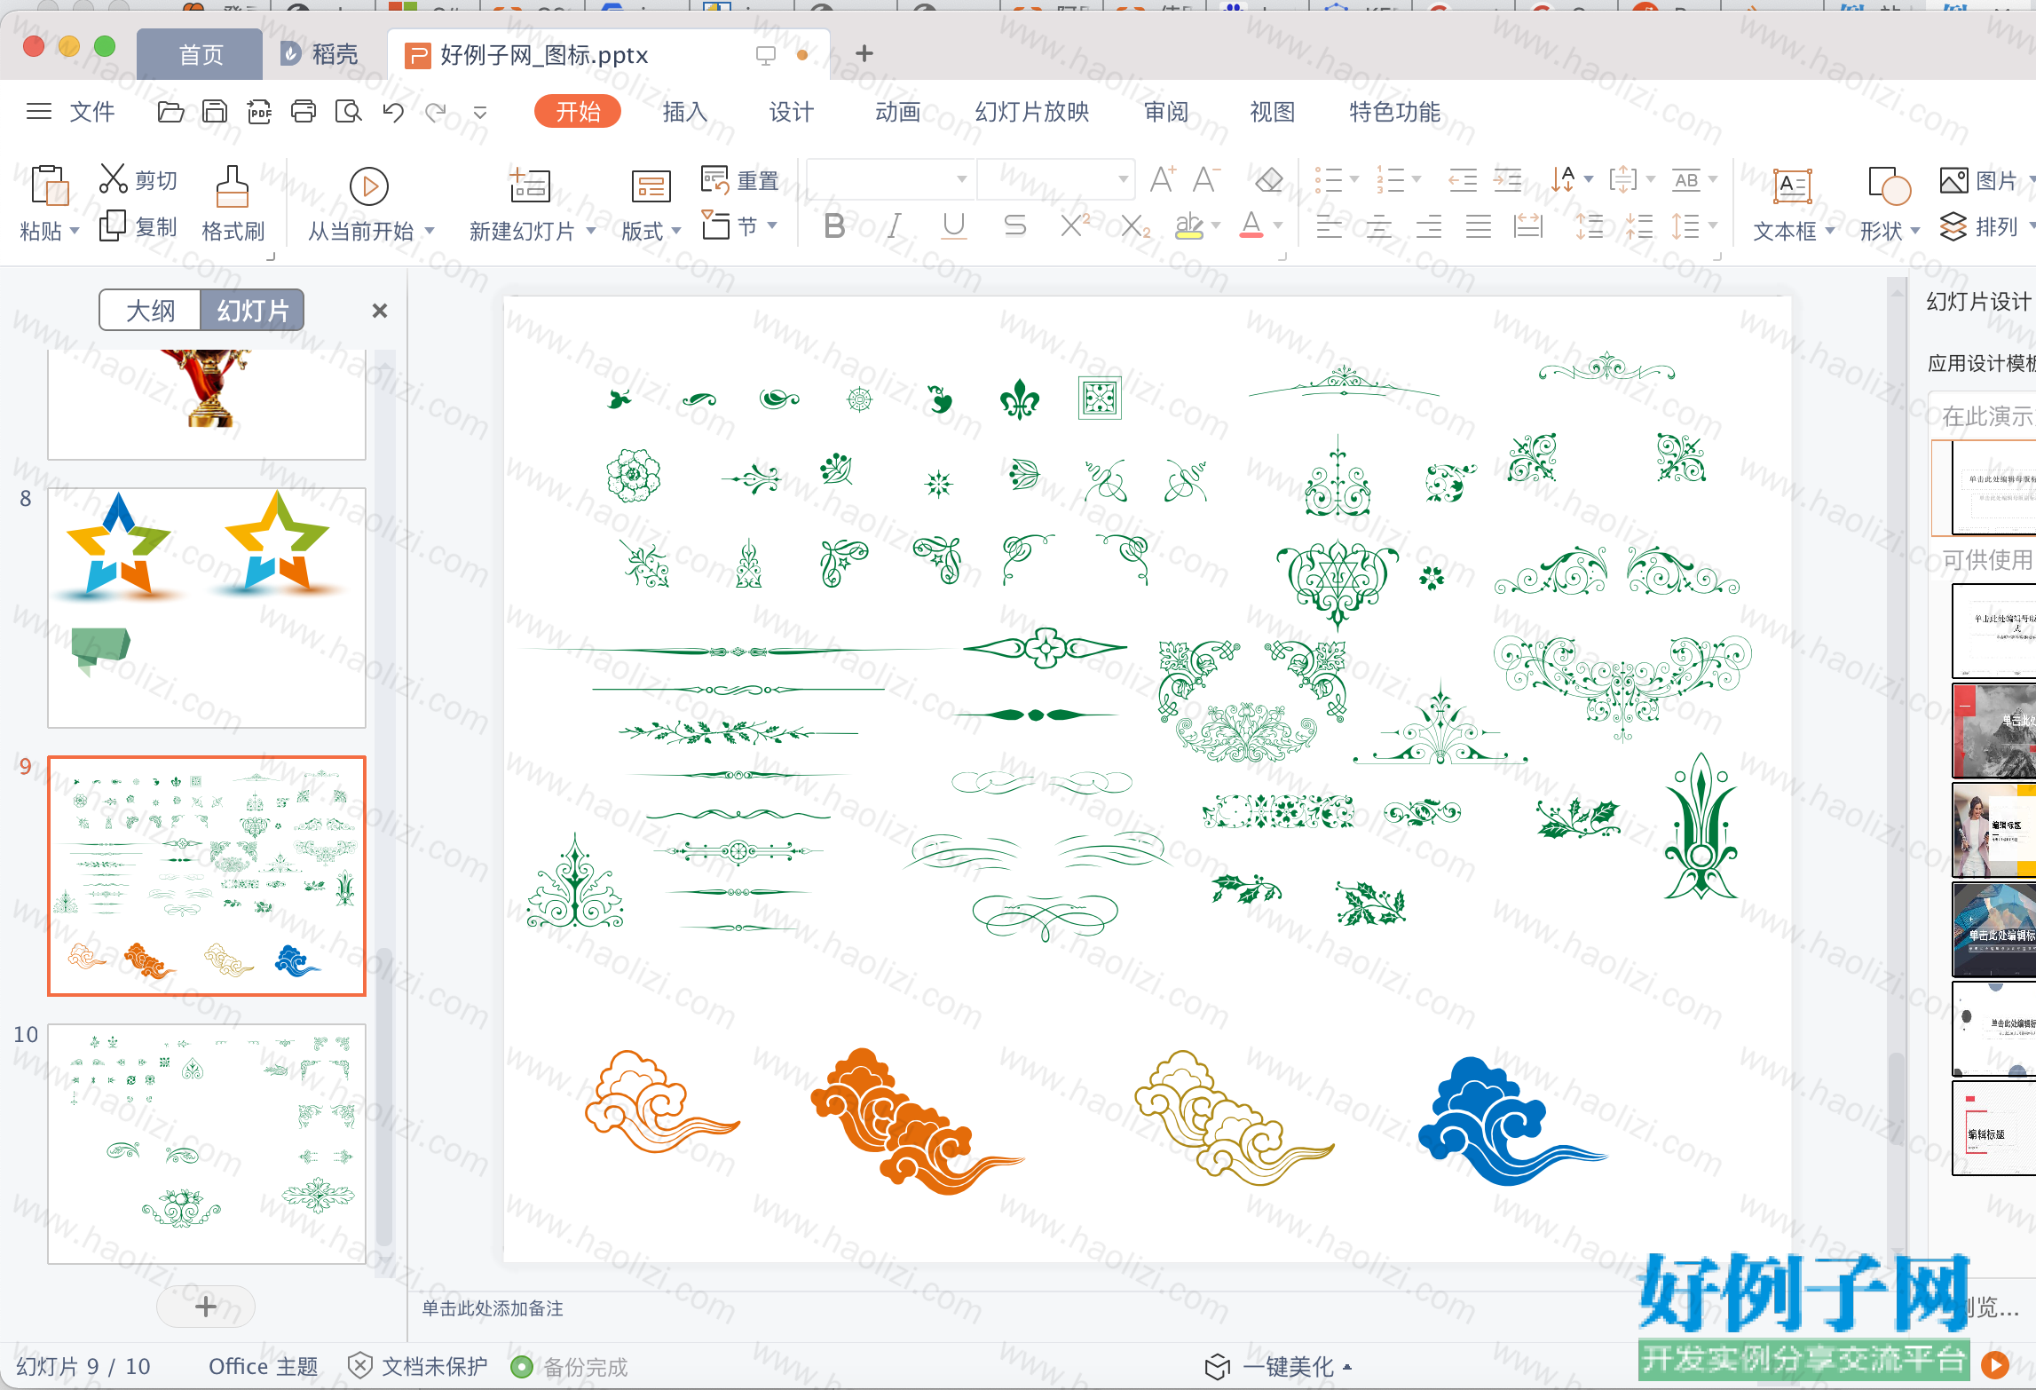Image resolution: width=2036 pixels, height=1390 pixels.
Task: Decrease the paragraph indent level
Action: 1462,180
